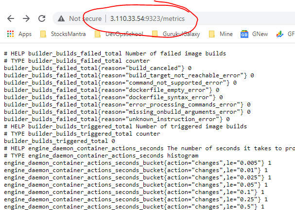Screen dimensions: 295x210
Task: Reload the metrics page
Action: coord(42,18)
